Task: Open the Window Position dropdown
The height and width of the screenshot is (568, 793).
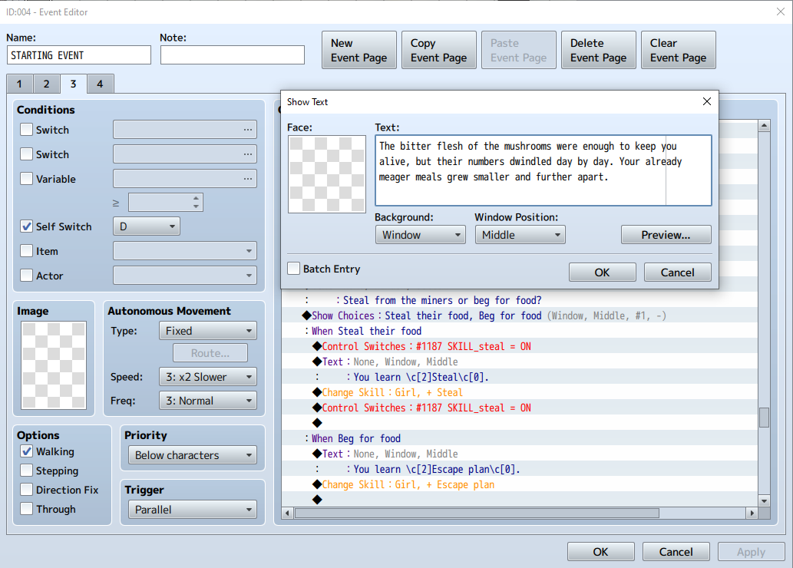Action: [x=520, y=235]
